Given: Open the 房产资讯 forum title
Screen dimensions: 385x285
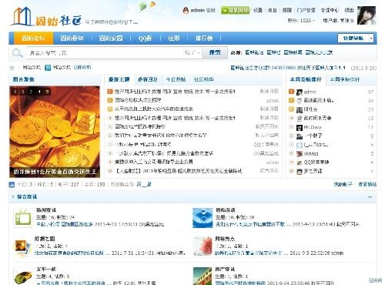Looking at the screenshot, I should (x=225, y=269).
